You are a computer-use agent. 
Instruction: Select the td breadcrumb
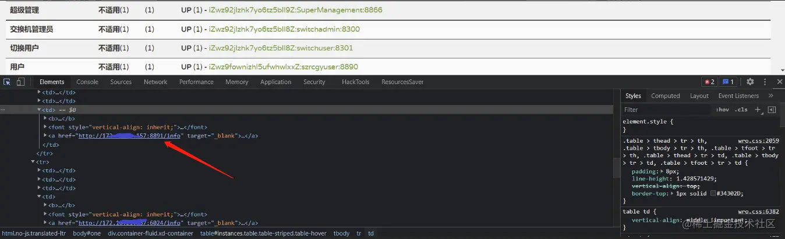point(371,233)
